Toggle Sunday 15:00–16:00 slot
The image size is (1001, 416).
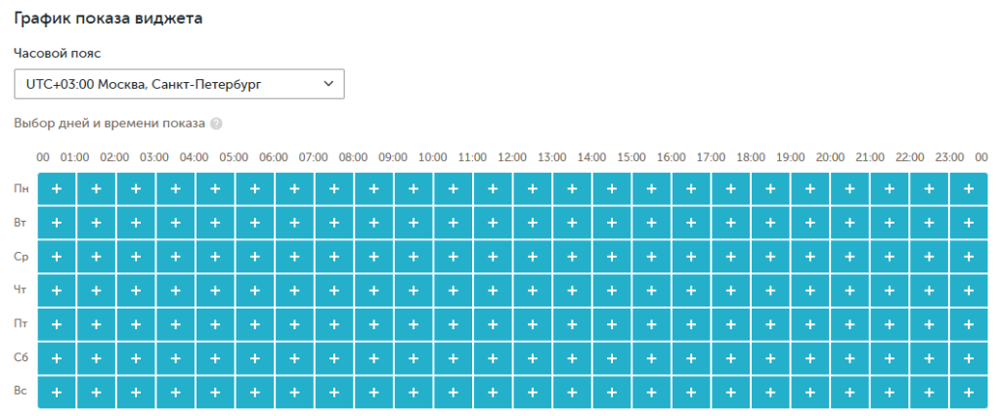(651, 393)
